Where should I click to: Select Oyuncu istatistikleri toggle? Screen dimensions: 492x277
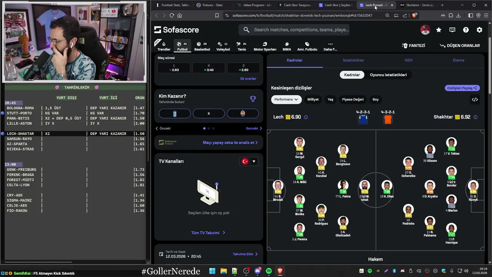tap(388, 75)
